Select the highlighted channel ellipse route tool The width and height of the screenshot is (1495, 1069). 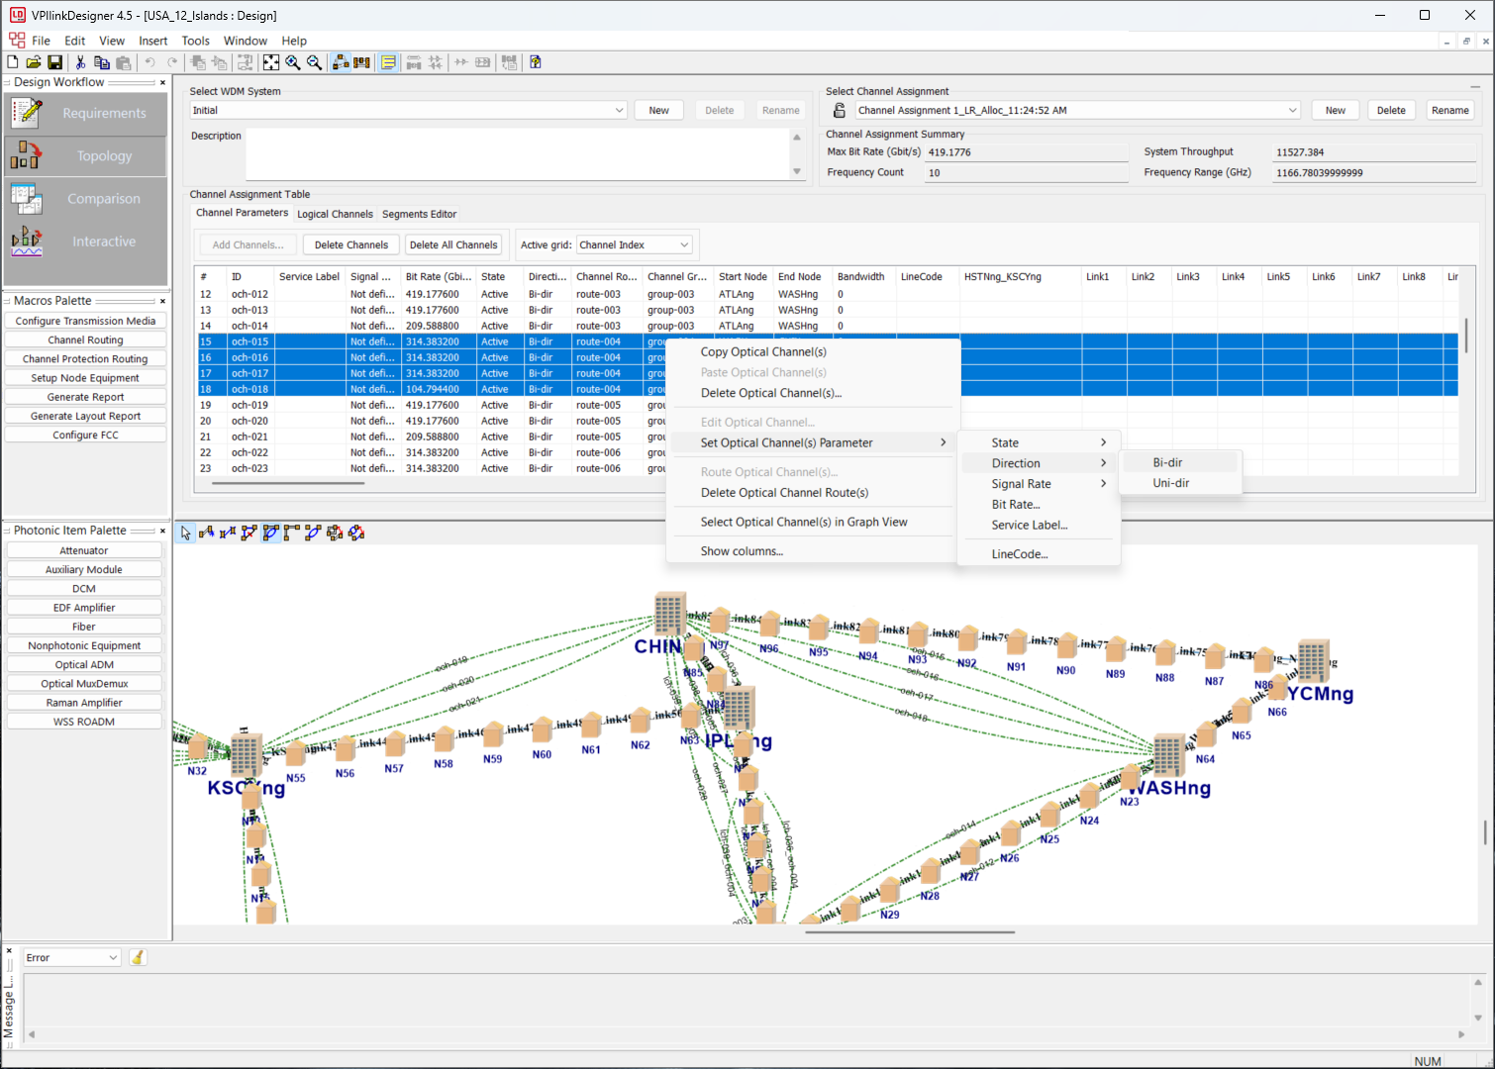pyautogui.click(x=270, y=533)
